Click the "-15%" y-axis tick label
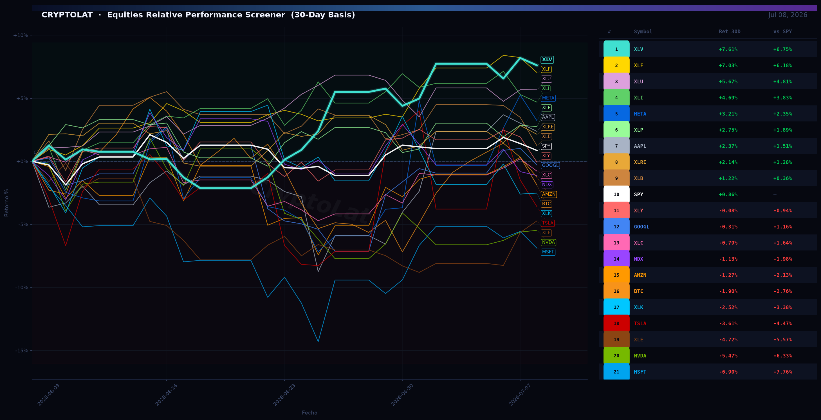This screenshot has height=420, width=821. (22, 351)
